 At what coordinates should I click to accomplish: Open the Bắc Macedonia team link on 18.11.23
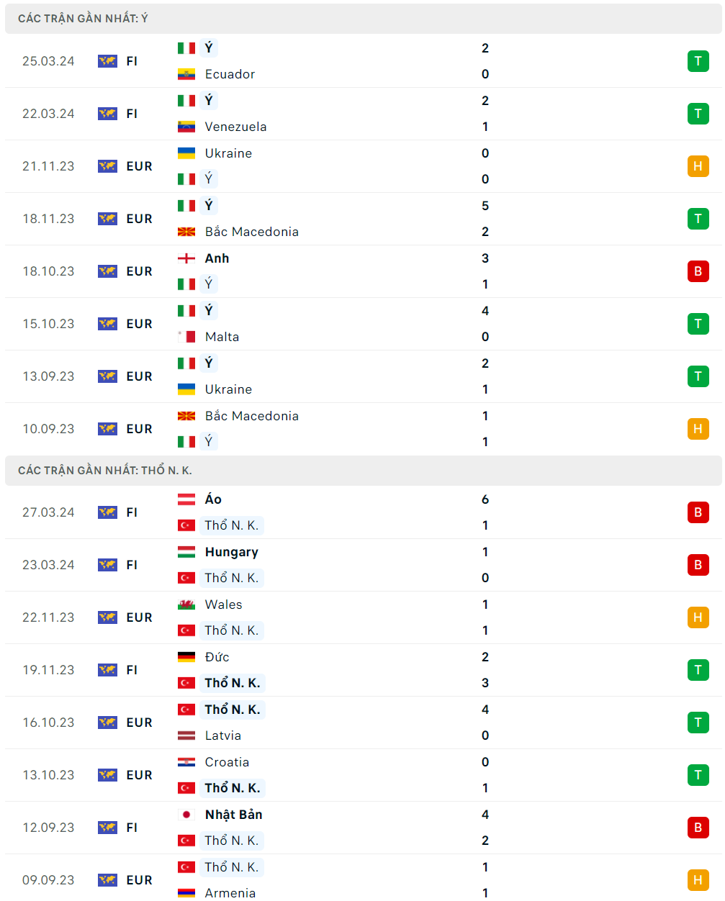pyautogui.click(x=251, y=232)
